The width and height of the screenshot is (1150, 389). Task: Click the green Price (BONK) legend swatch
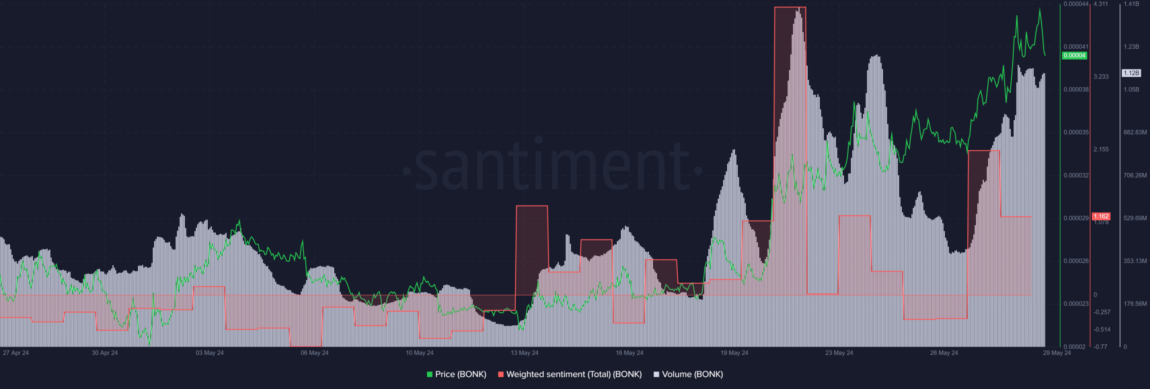click(429, 374)
